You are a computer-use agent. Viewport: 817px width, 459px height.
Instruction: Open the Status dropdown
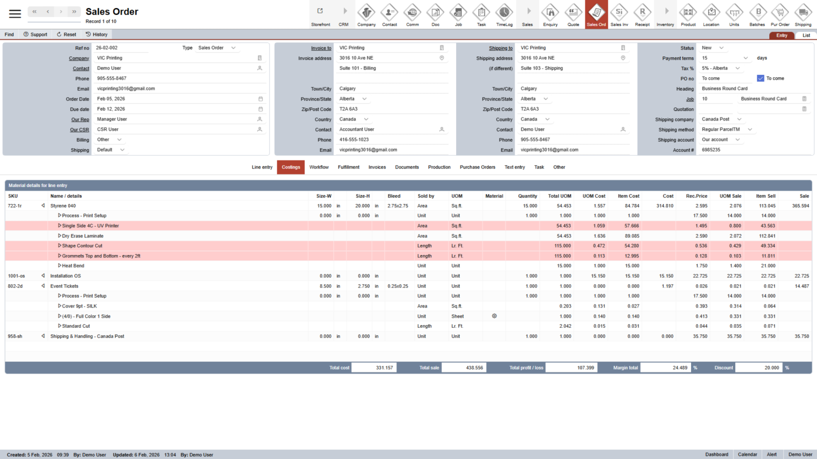721,48
